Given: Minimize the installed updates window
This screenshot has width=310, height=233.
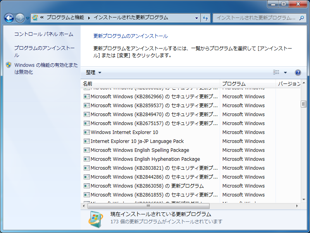Looking at the screenshot, I should 273,4.
